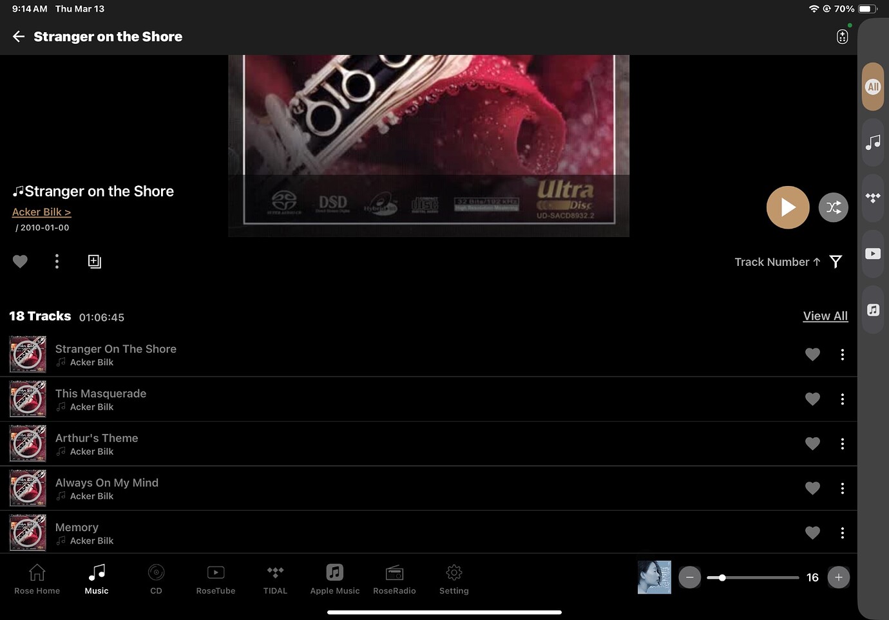Viewport: 889px width, 620px height.
Task: Open Apple Music tab
Action: (335, 579)
